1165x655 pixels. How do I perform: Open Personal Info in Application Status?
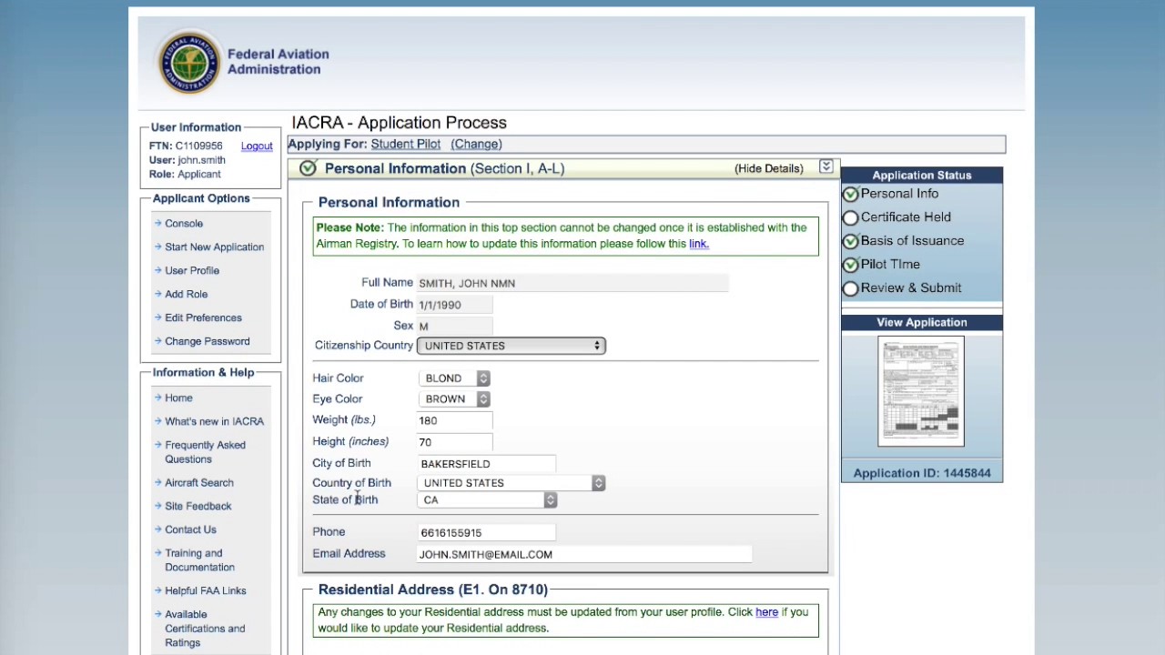point(899,194)
